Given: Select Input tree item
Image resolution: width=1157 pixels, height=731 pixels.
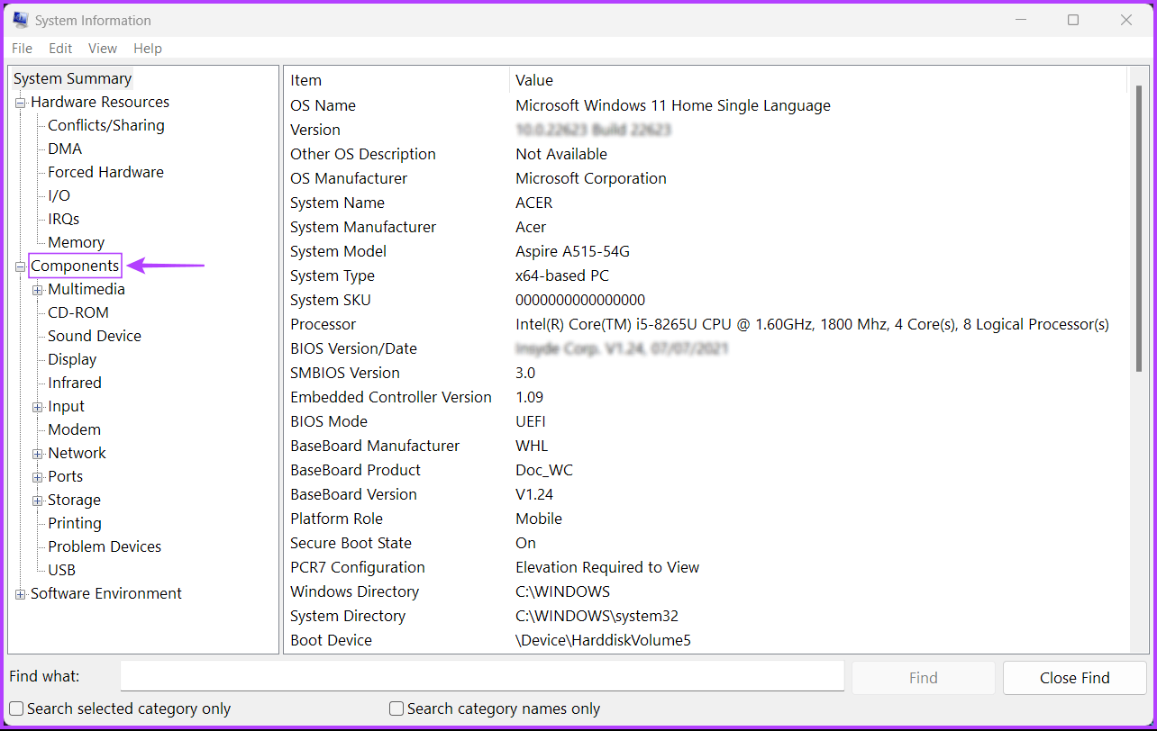Looking at the screenshot, I should coord(67,406).
